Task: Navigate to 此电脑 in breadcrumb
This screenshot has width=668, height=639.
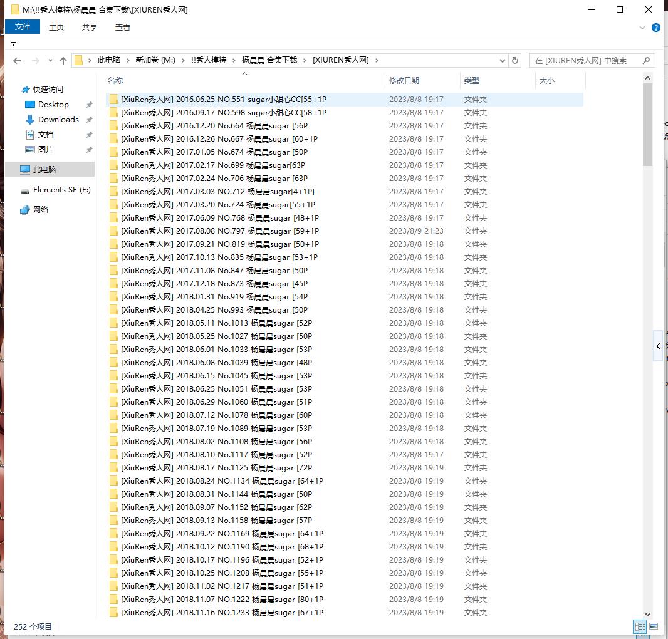Action: click(x=109, y=61)
